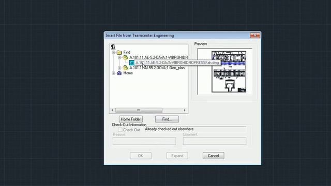Screen dimensions: 331x186
Task: Click the Home house icon
Action: point(119,73)
